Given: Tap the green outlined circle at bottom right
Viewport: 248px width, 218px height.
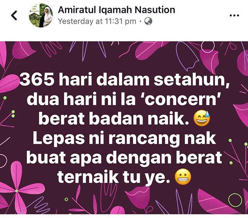Looking at the screenshot, I should click(x=235, y=200).
